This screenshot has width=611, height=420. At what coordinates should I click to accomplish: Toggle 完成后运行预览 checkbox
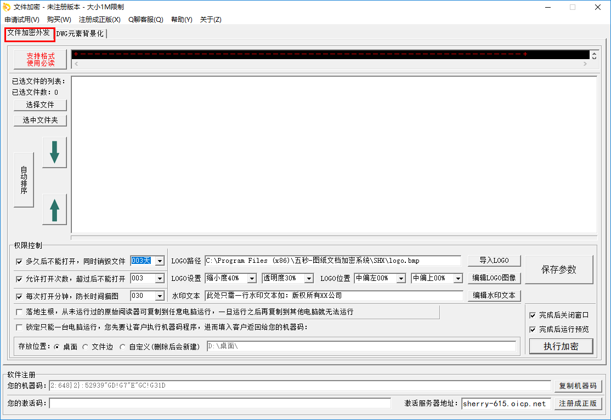[x=533, y=330]
